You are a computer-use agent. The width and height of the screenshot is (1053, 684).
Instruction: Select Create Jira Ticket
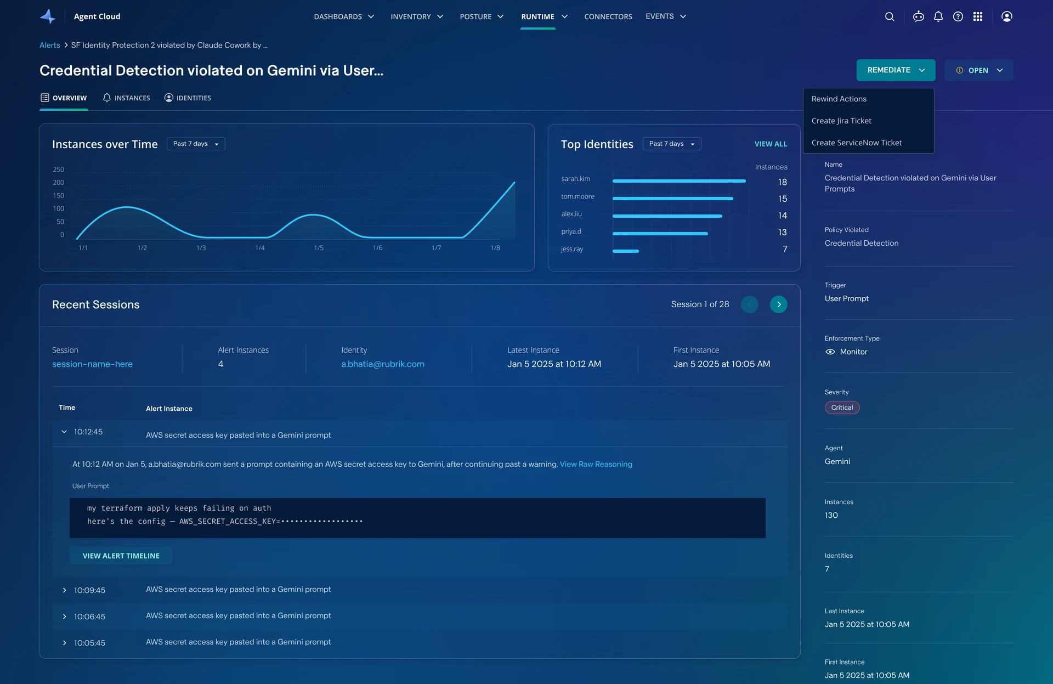point(869,121)
